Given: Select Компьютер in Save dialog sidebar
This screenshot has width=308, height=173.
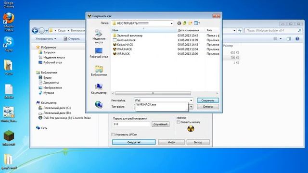Looking at the screenshot, I should click(x=99, y=89).
